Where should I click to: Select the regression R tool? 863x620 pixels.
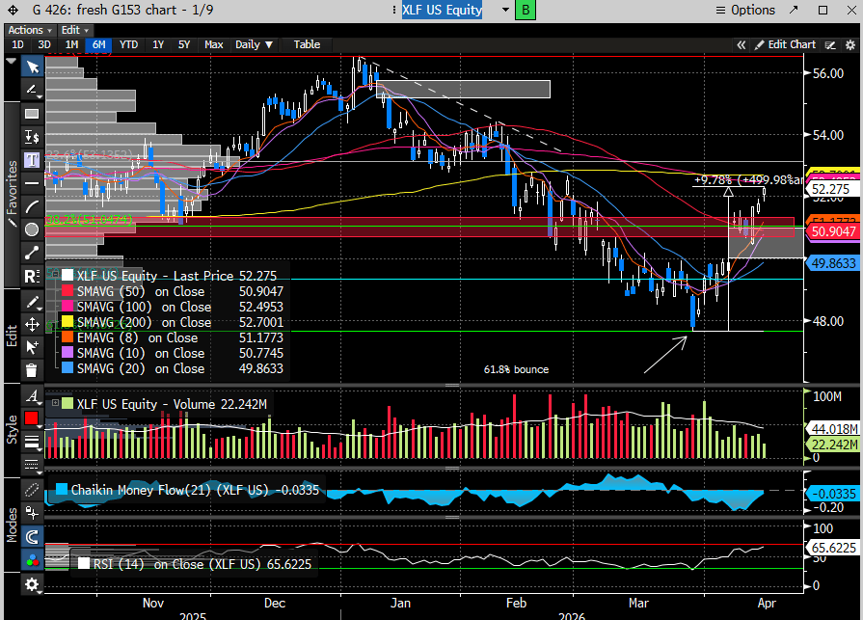(x=33, y=276)
